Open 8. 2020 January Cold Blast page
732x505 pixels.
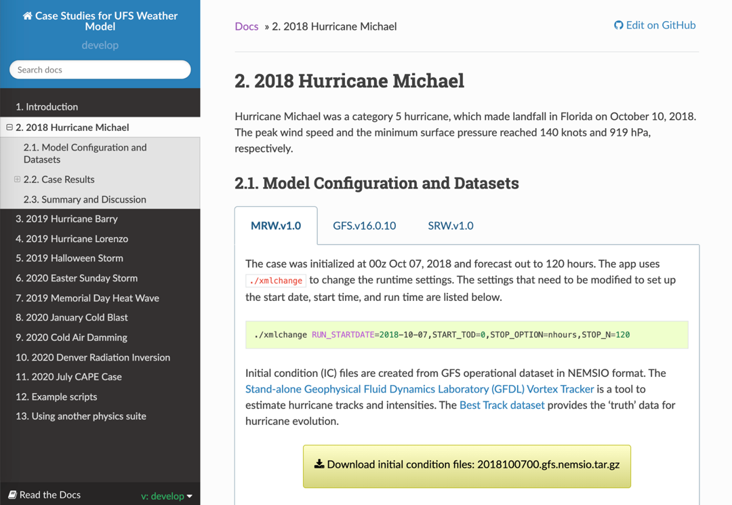[x=100, y=317]
